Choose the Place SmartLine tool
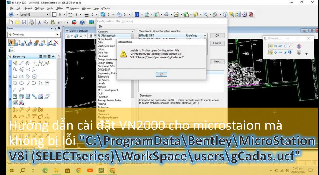319x175 pixels. 15,63
